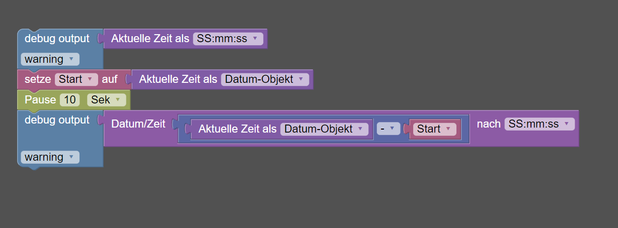The width and height of the screenshot is (618, 228).
Task: Click 'Aktuelle Zeit als' label beside setze Start
Action: coord(178,79)
